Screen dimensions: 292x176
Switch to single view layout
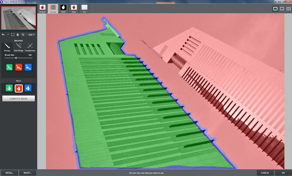pos(275,8)
